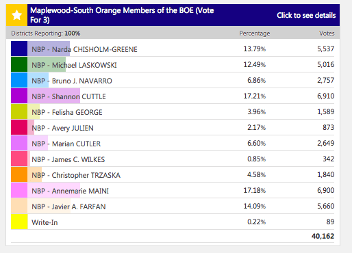Click the bright yellow Write-In swatch
352x253 pixels.
point(19,222)
